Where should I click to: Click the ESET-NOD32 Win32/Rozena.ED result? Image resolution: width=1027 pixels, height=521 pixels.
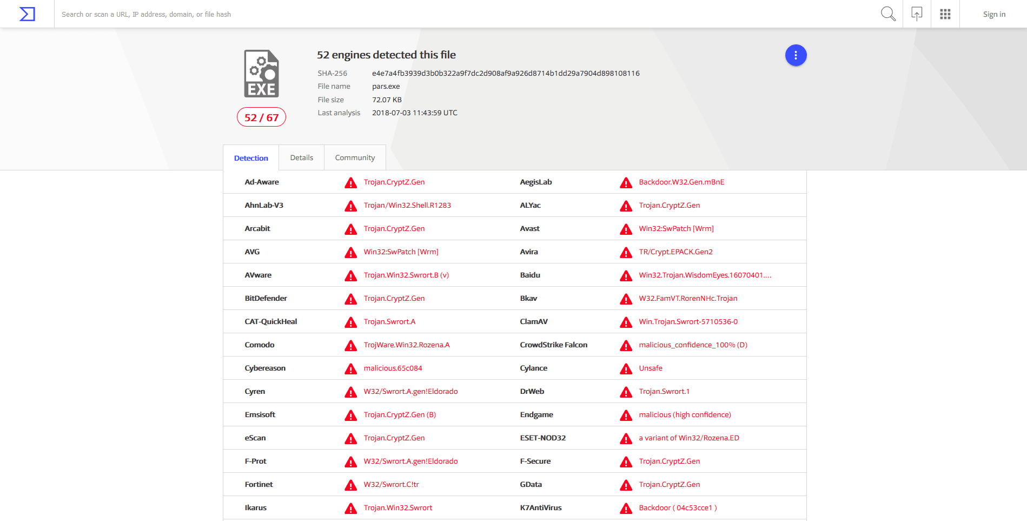click(688, 438)
